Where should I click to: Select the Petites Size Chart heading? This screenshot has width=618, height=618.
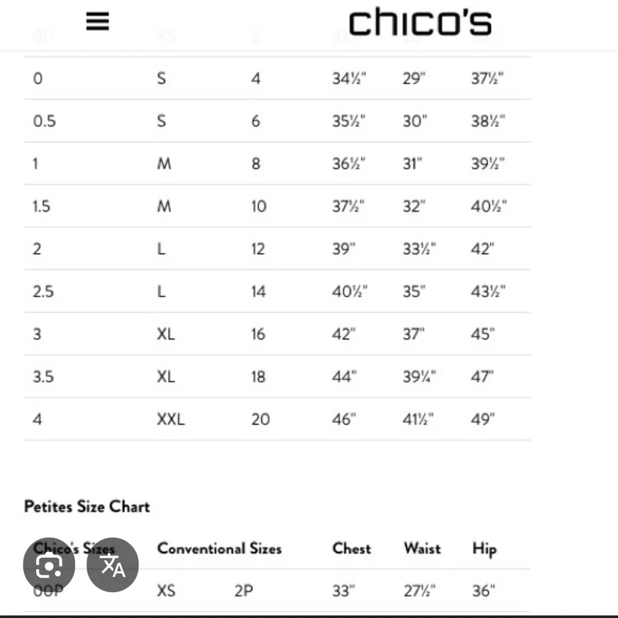point(87,507)
